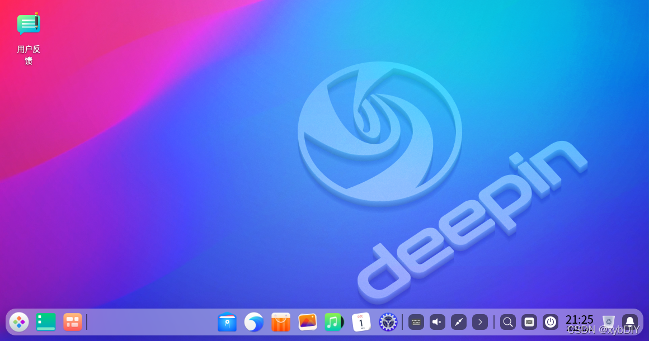
Task: Open the deepin Launcher in the dock
Action: pyautogui.click(x=19, y=322)
